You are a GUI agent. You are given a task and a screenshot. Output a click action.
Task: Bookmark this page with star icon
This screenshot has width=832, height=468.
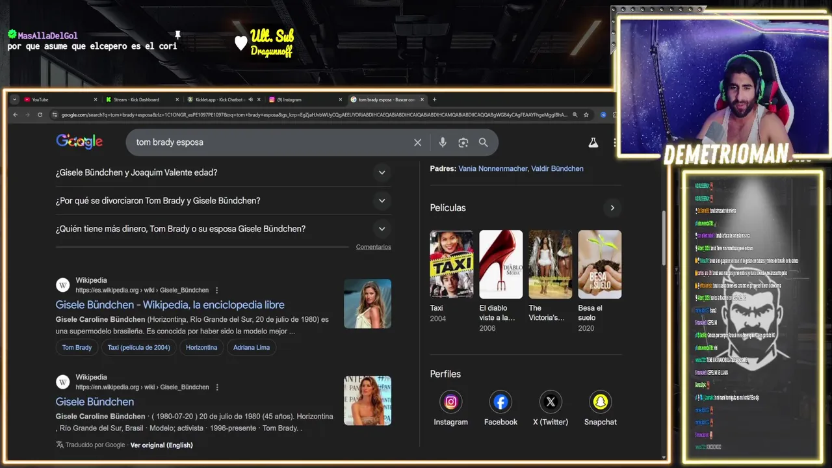586,115
